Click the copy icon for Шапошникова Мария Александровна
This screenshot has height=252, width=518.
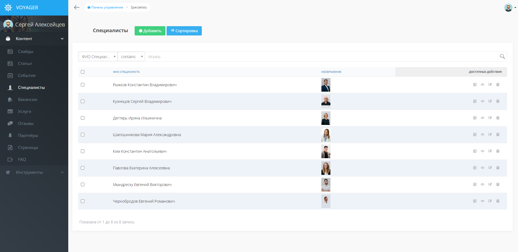point(475,134)
